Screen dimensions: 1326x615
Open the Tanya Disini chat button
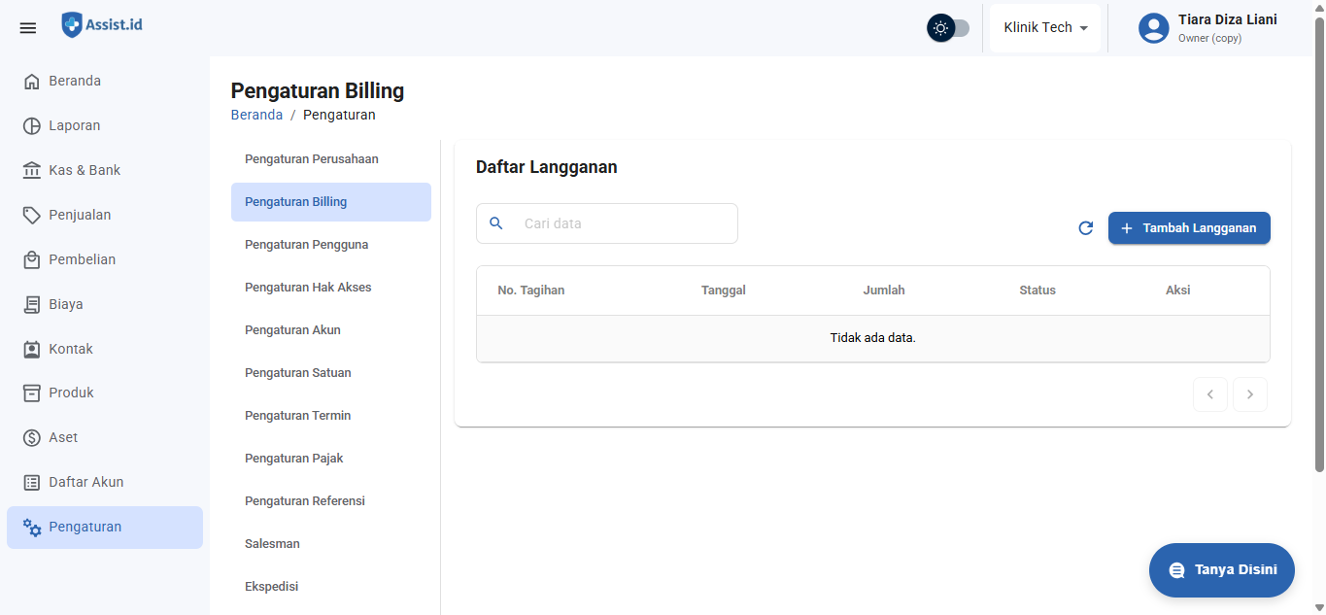tap(1221, 570)
